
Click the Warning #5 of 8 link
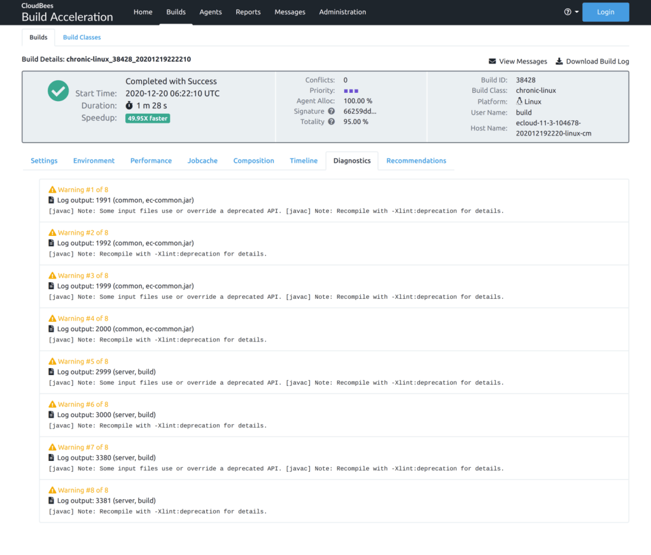click(x=83, y=361)
